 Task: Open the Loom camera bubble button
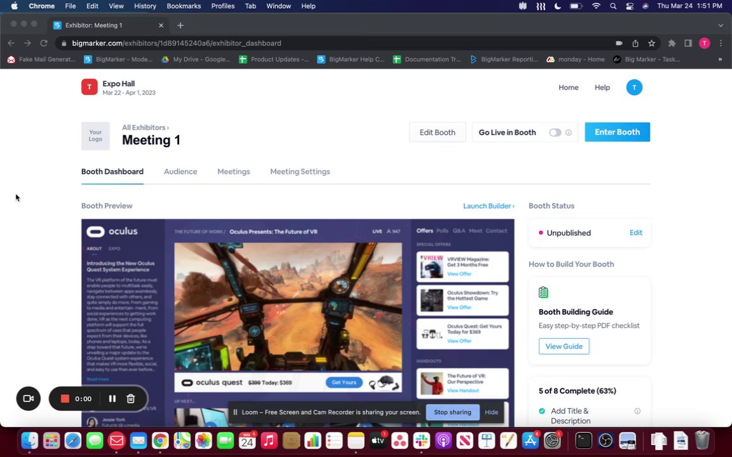[x=29, y=399]
